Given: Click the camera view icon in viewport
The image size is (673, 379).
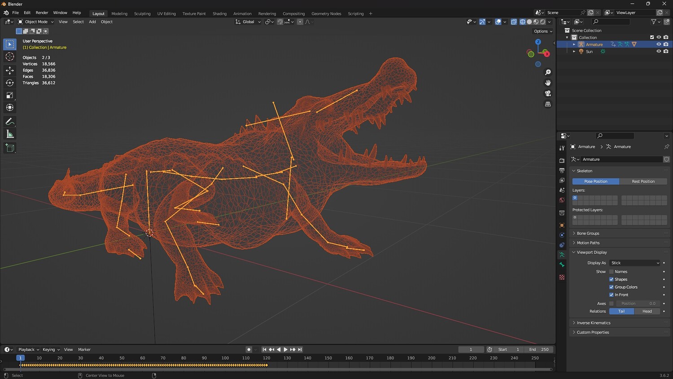Looking at the screenshot, I should (x=548, y=93).
